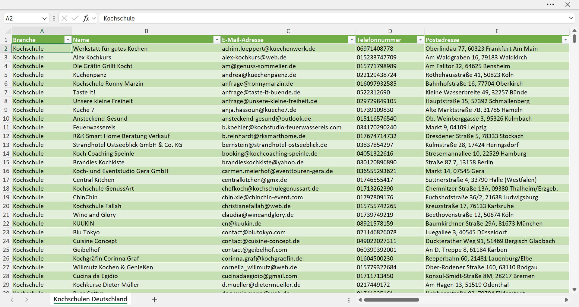Add a new sheet with the plus icon
This screenshot has width=579, height=307.
[x=154, y=299]
